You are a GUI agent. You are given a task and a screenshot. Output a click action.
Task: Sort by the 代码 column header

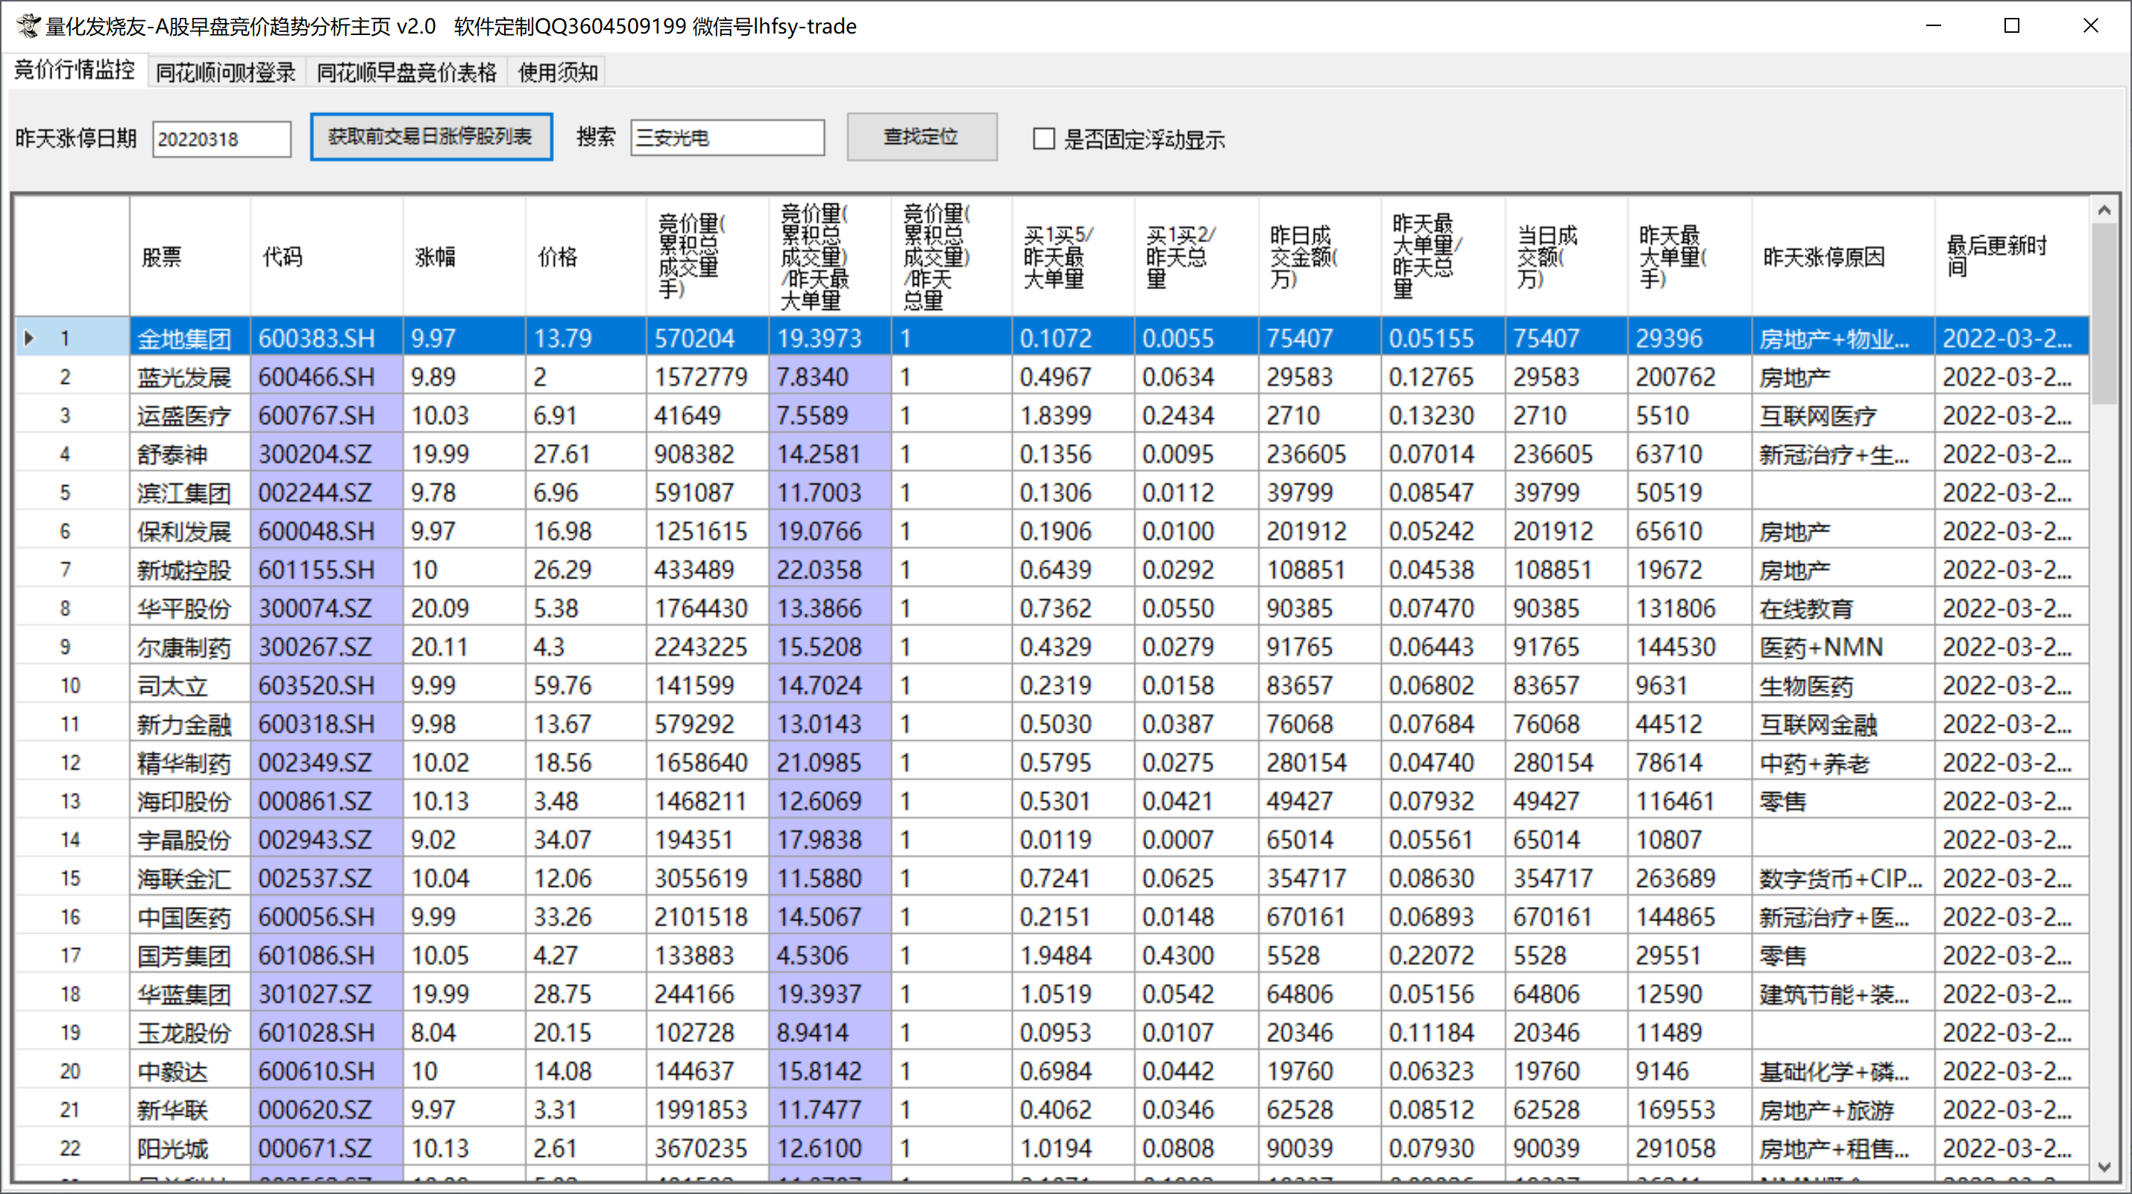[x=326, y=256]
